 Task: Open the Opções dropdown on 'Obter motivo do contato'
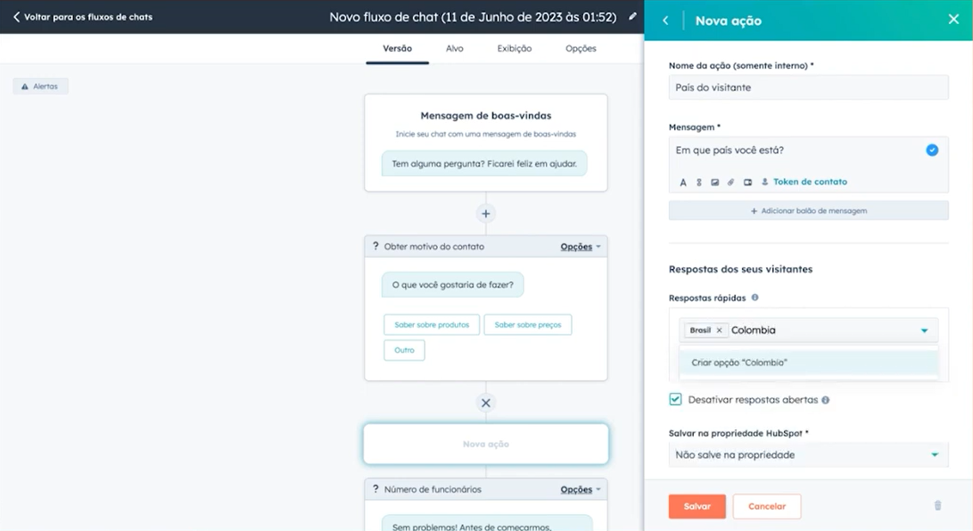[577, 246]
